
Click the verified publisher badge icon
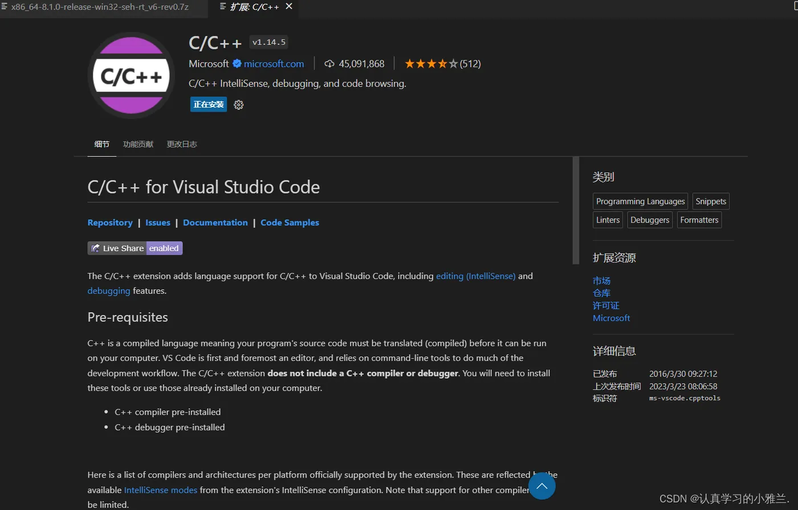(237, 64)
